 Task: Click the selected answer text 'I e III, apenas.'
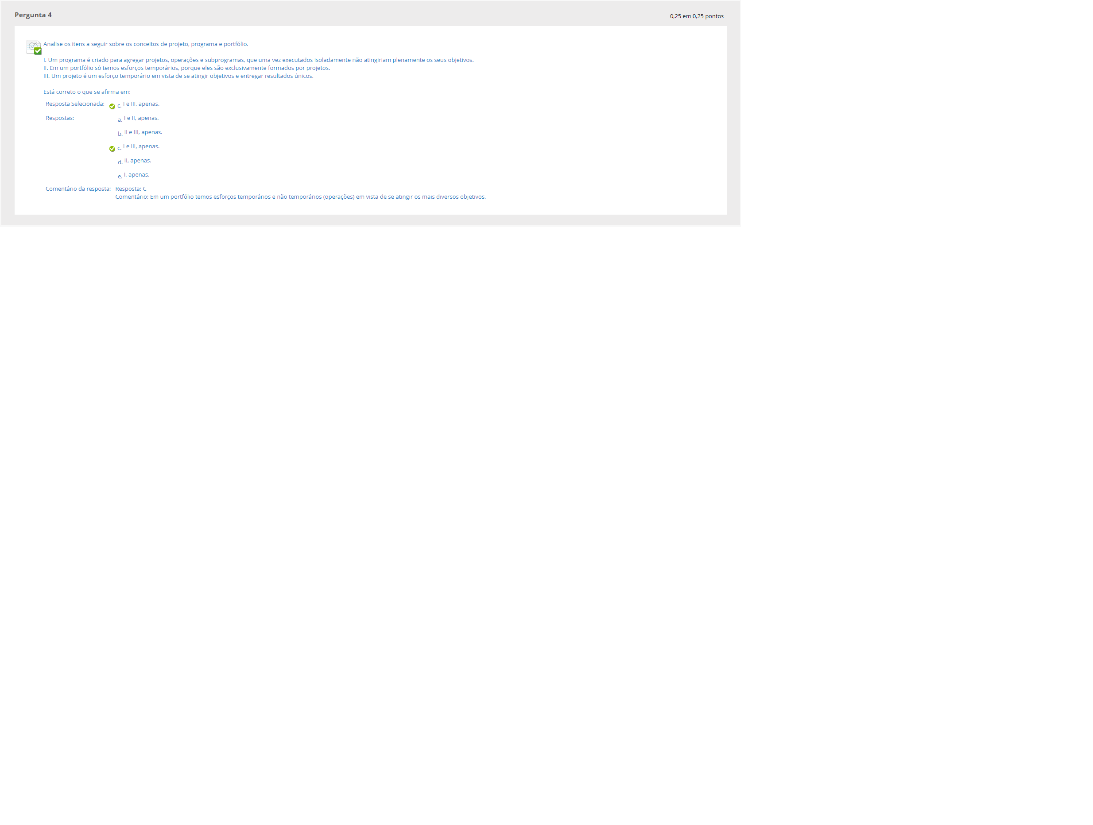pos(141,104)
